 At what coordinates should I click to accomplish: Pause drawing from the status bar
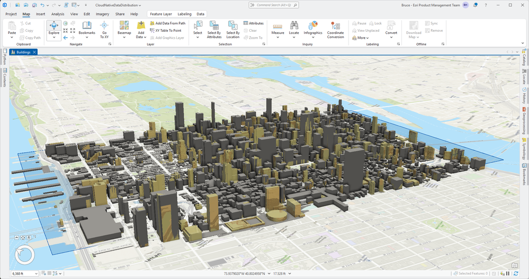point(508,274)
